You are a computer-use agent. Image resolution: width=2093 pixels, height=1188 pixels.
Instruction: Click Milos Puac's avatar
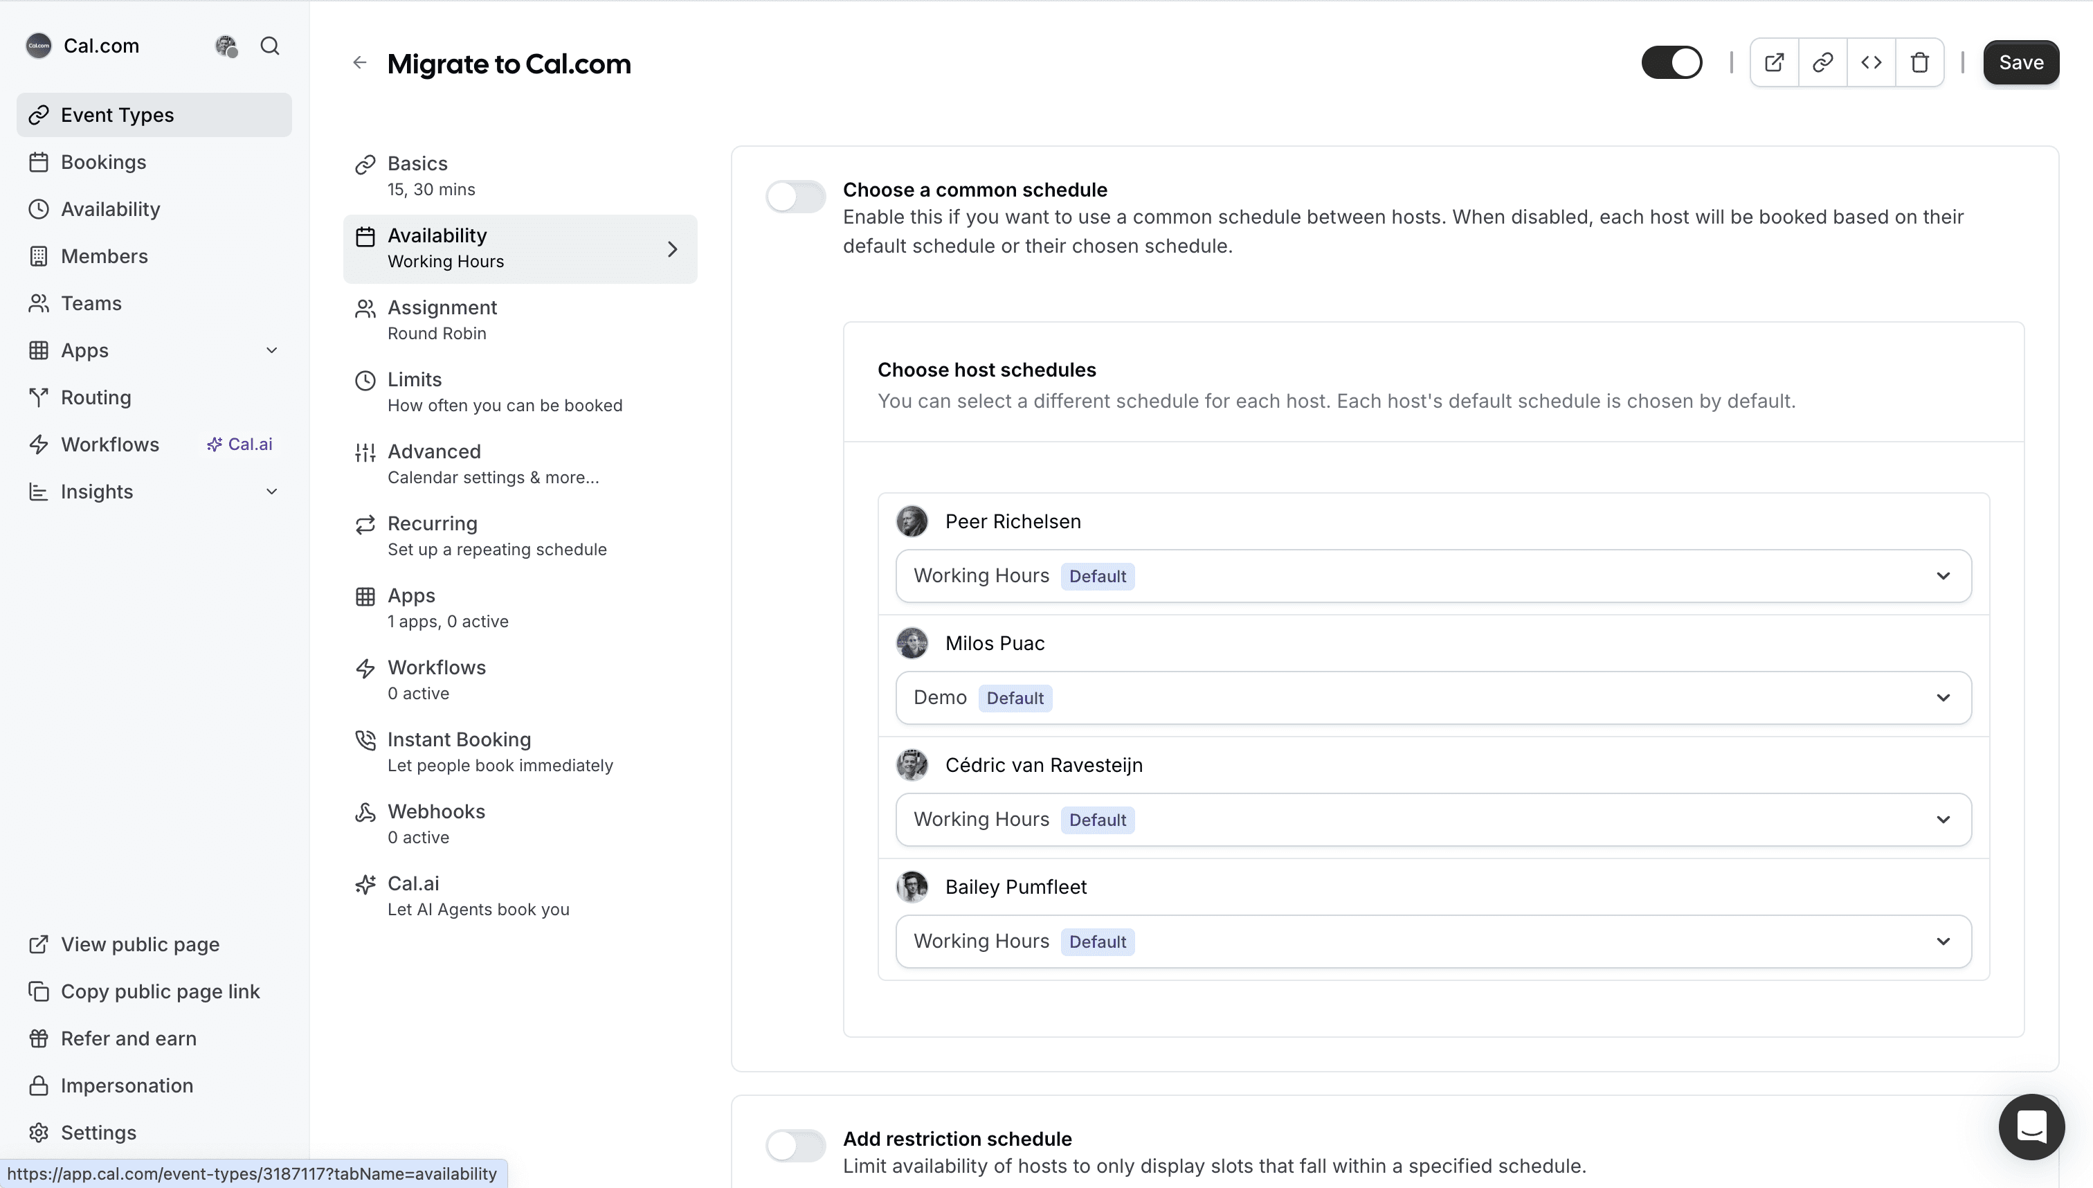(912, 643)
